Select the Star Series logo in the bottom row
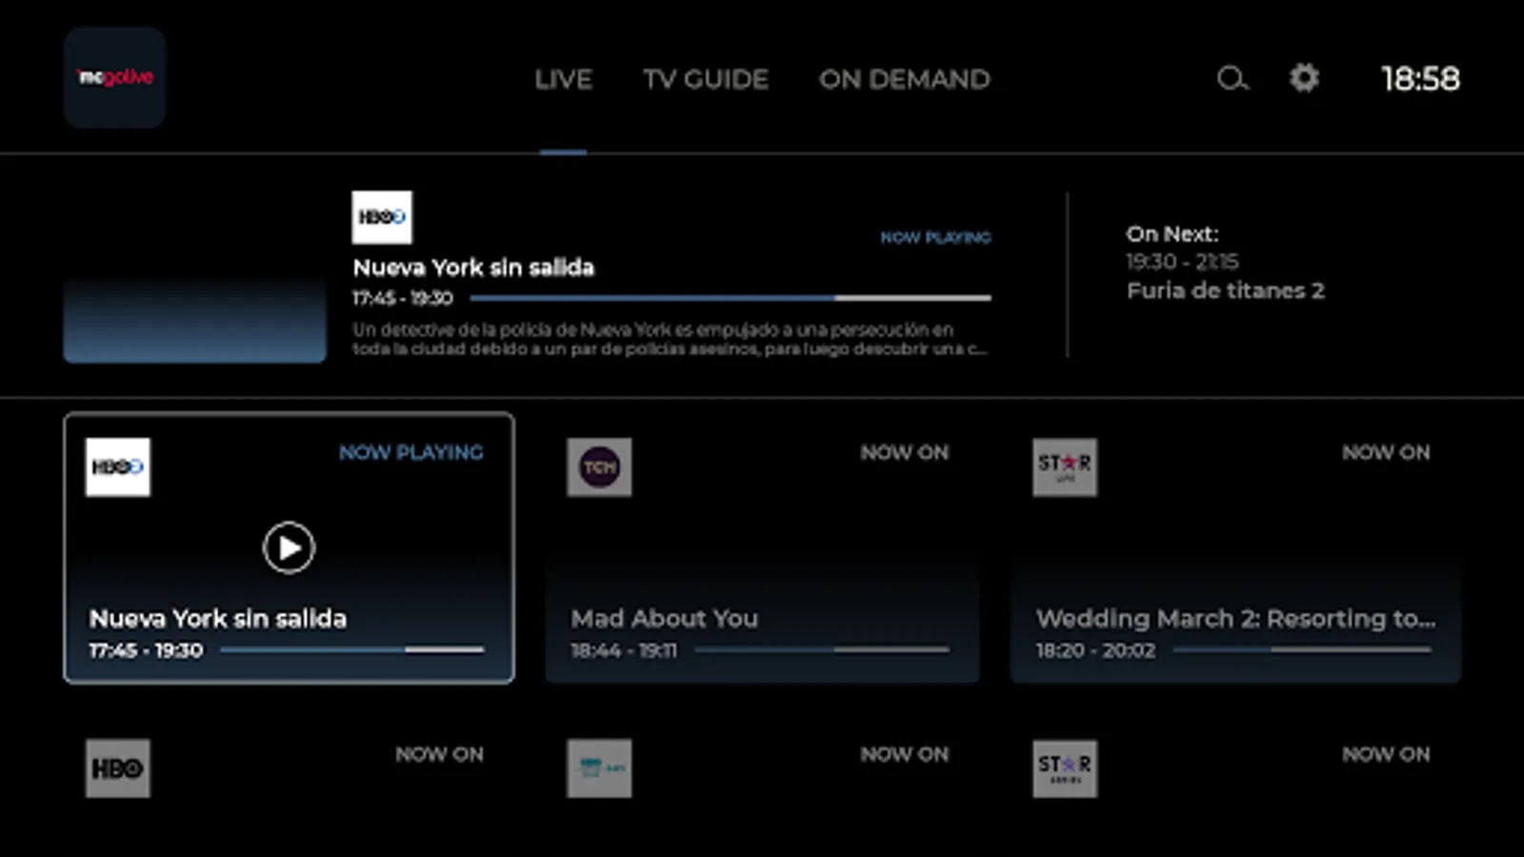The image size is (1524, 857). pos(1065,768)
